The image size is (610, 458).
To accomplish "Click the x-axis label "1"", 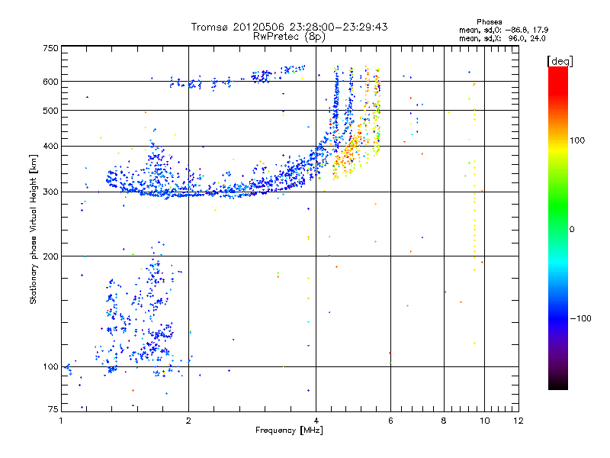I will (x=61, y=421).
